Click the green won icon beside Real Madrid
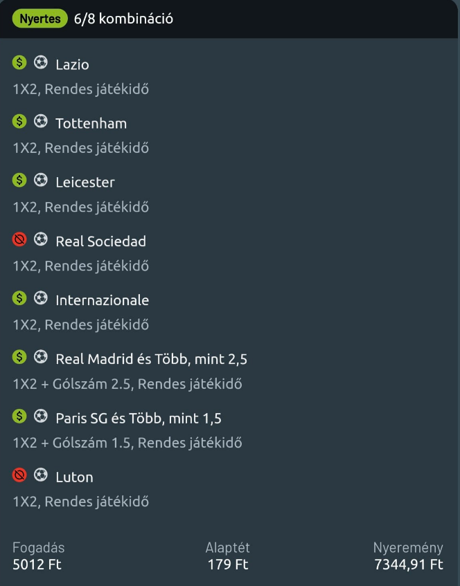Image resolution: width=460 pixels, height=586 pixels. tap(19, 358)
